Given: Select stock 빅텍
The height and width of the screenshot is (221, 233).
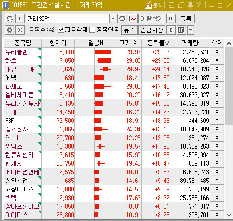Looking at the screenshot, I should [x=11, y=198].
